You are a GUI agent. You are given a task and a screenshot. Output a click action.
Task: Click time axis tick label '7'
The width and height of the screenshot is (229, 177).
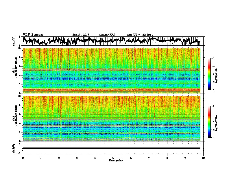(149, 158)
